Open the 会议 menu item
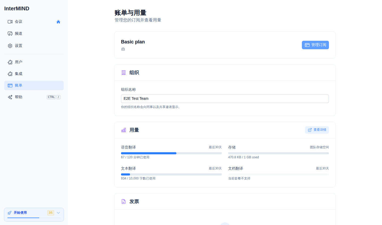 [34, 22]
